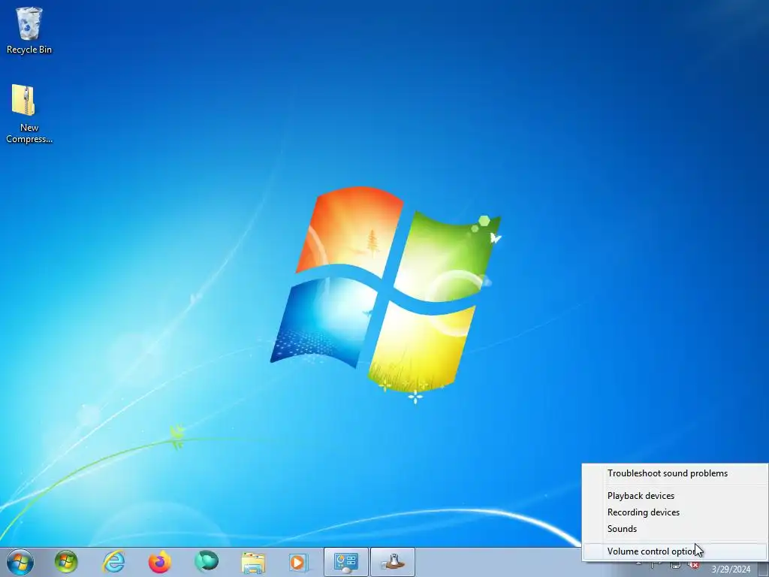Switch to the last running taskbar app
This screenshot has width=769, height=577.
point(392,562)
